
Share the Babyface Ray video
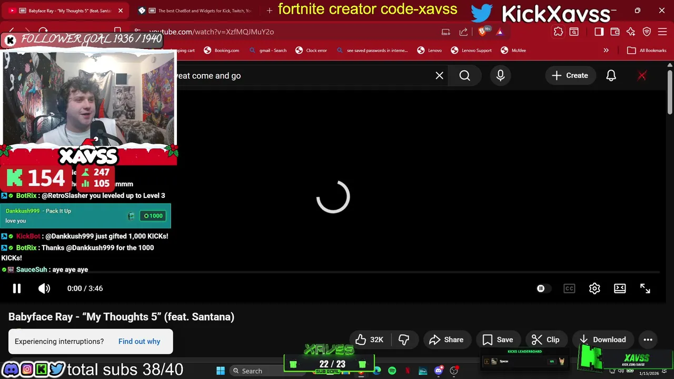click(447, 340)
